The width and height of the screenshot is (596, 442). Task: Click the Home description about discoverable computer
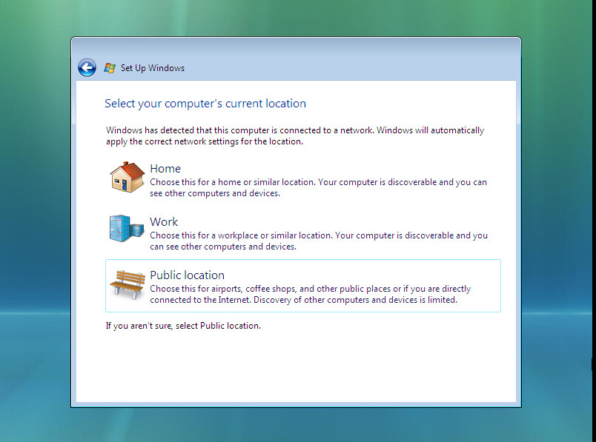point(318,187)
